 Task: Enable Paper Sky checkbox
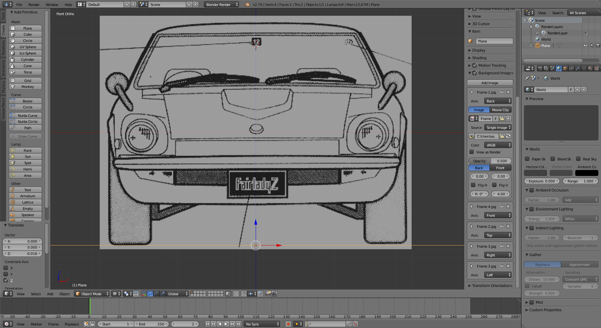527,159
